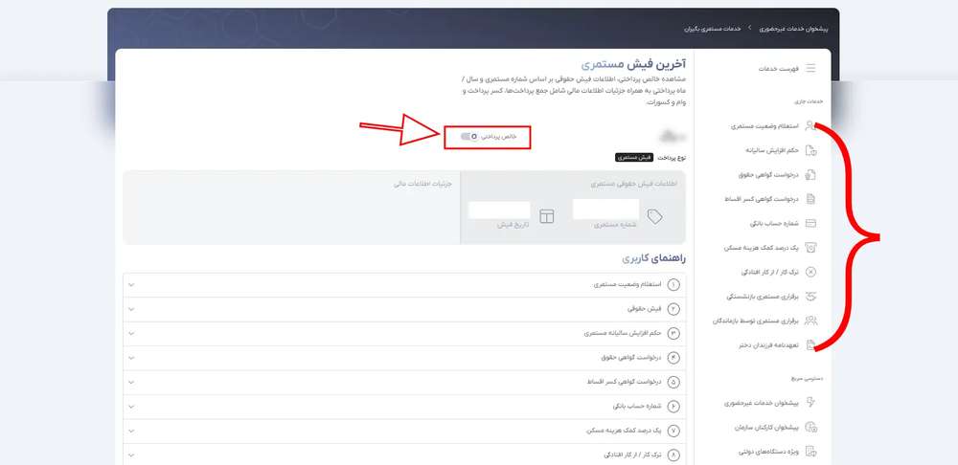Click the handshake icon for برقراری مستمری بازنشستگی
958x465 pixels.
tap(810, 297)
